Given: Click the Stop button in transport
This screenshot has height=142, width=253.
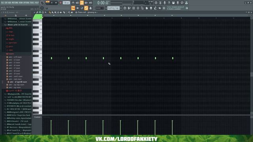Looking at the screenshot, I should 56,3.
